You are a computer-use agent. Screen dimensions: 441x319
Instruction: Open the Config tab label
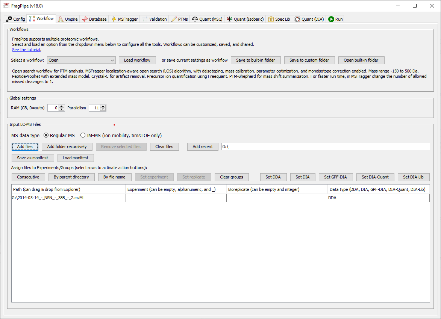[x=19, y=19]
